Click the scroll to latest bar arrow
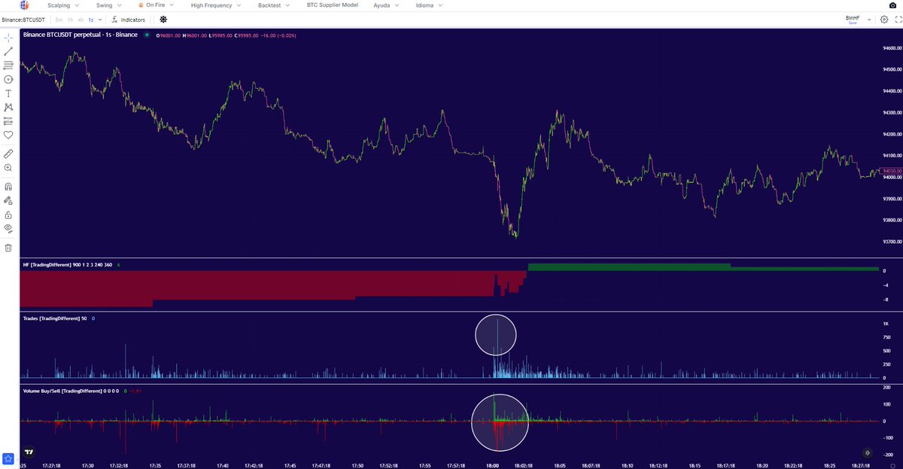 pyautogui.click(x=868, y=452)
